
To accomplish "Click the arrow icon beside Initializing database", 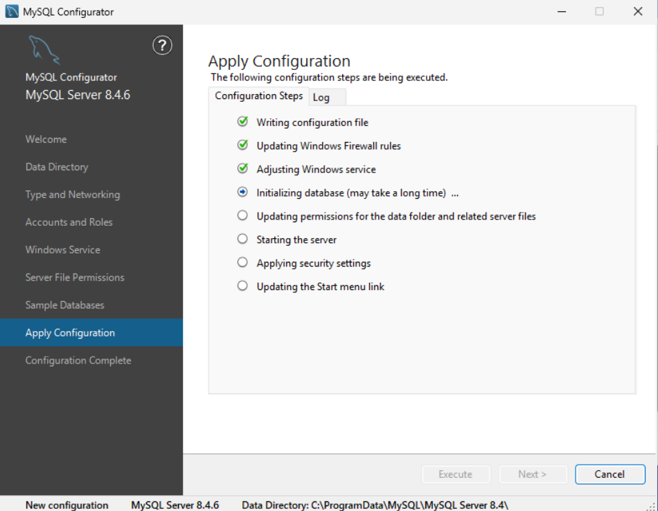I will pyautogui.click(x=242, y=192).
